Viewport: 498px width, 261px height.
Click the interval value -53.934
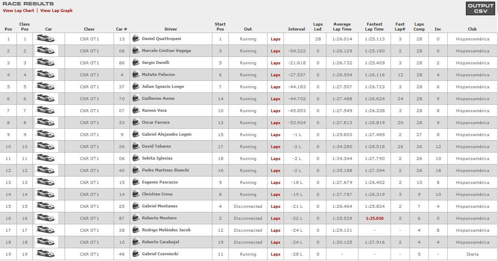(x=297, y=123)
